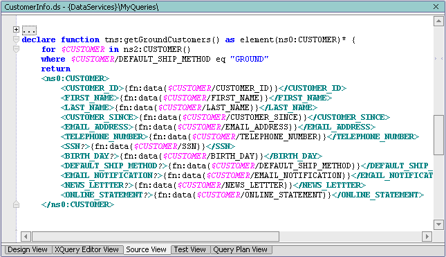446x257 pixels.
Task: Click the opening <CUSTOMER_ID> tag
Action: click(x=92, y=88)
